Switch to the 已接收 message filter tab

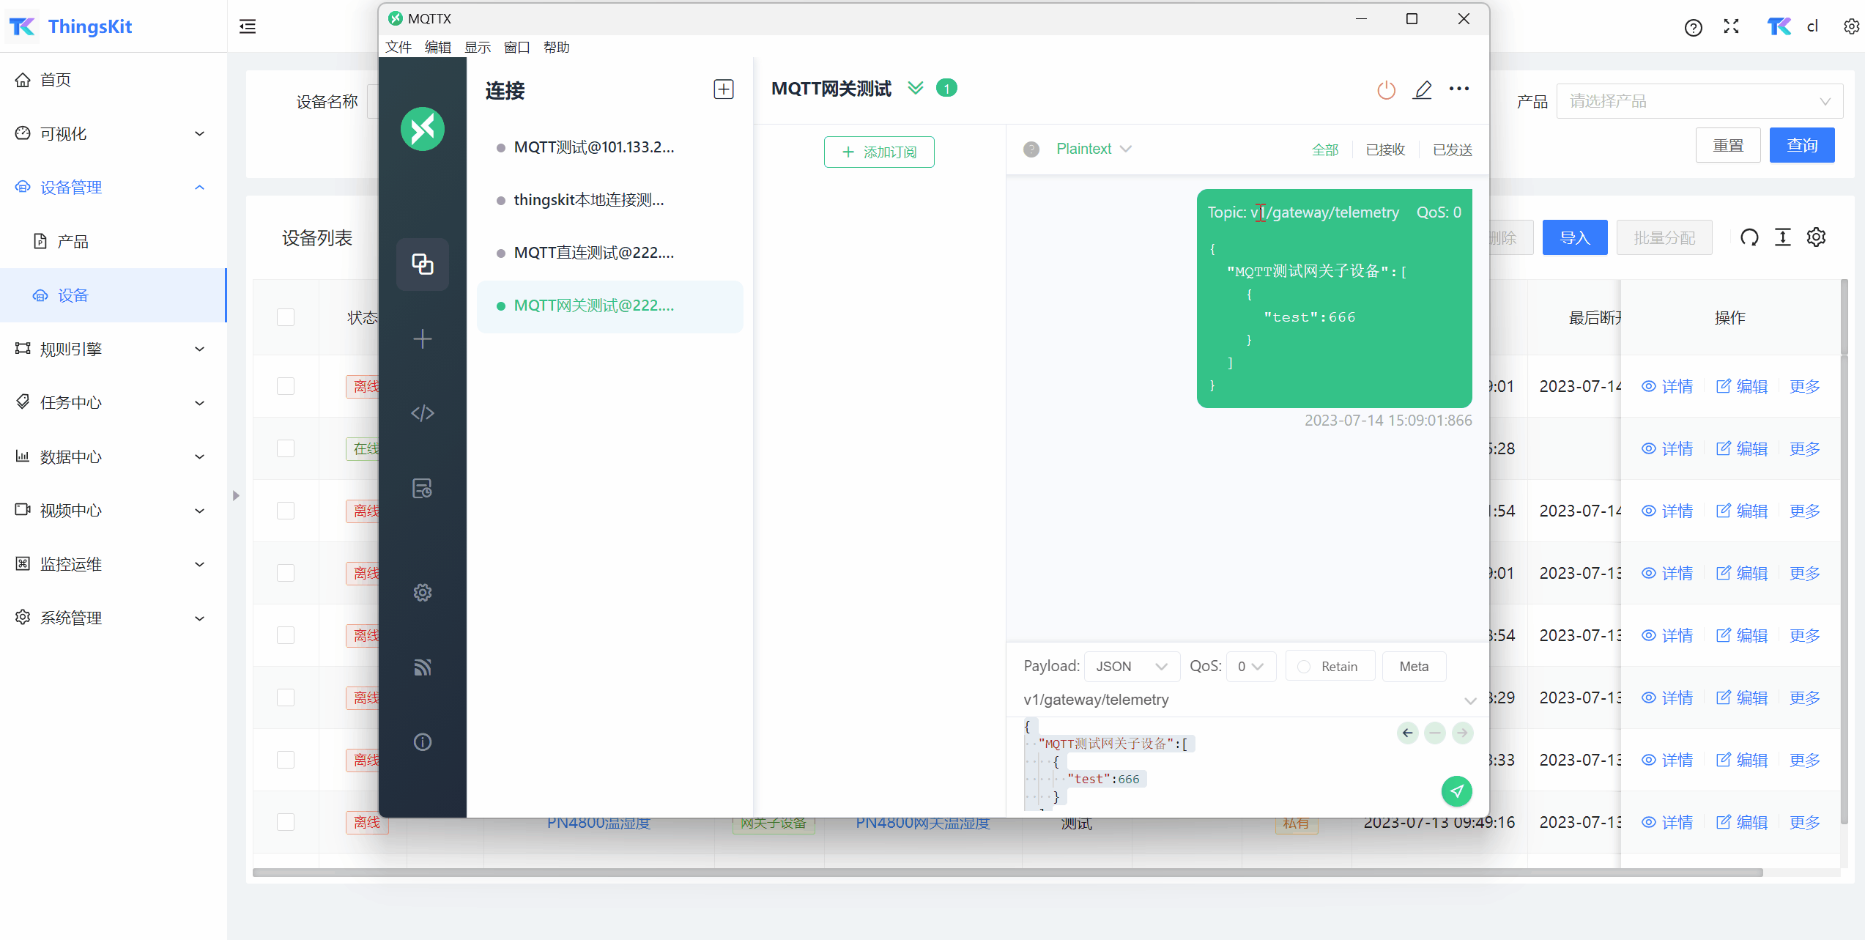click(x=1385, y=149)
